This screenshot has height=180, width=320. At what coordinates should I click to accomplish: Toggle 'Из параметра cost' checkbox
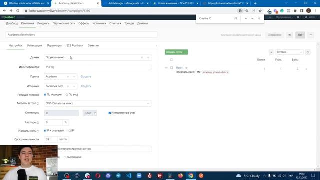[110, 113]
